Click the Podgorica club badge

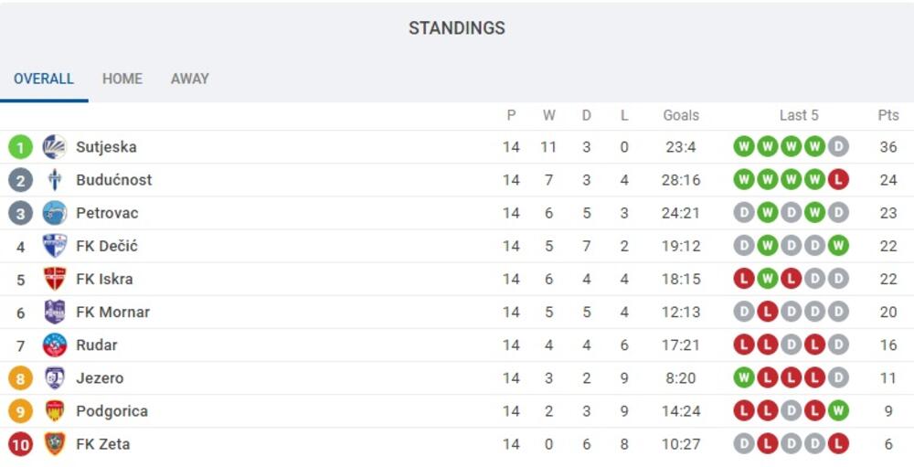(x=55, y=410)
